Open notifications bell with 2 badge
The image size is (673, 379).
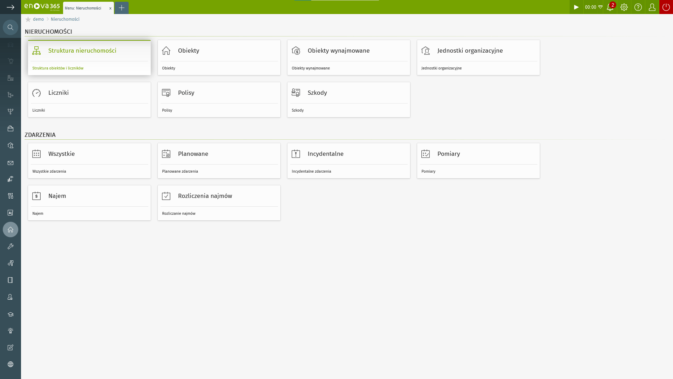coord(610,7)
